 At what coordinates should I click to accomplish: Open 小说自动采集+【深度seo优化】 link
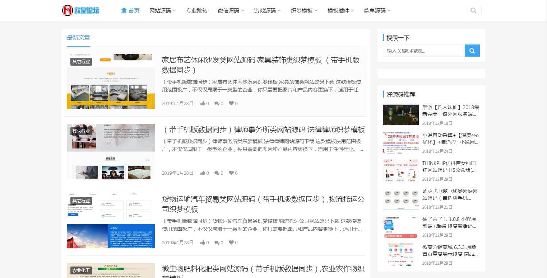coord(451,139)
